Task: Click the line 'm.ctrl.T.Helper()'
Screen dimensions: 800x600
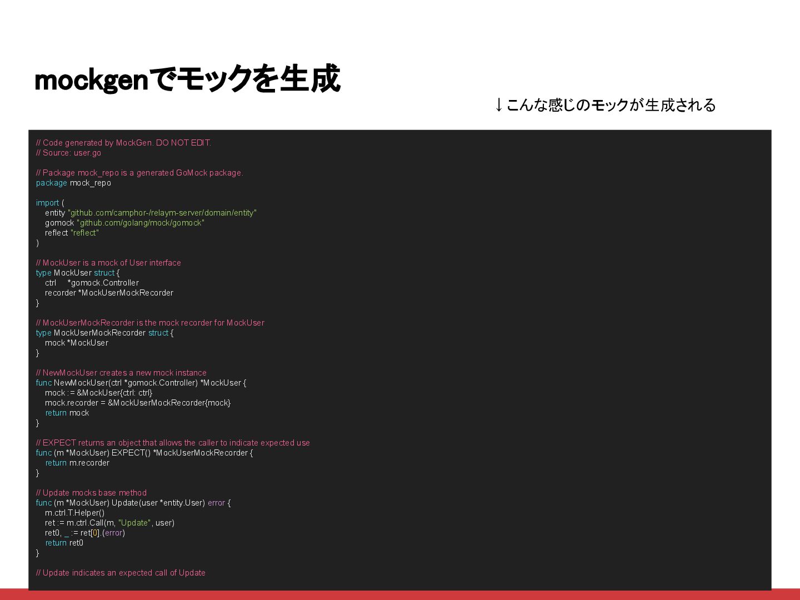Action: (x=74, y=513)
